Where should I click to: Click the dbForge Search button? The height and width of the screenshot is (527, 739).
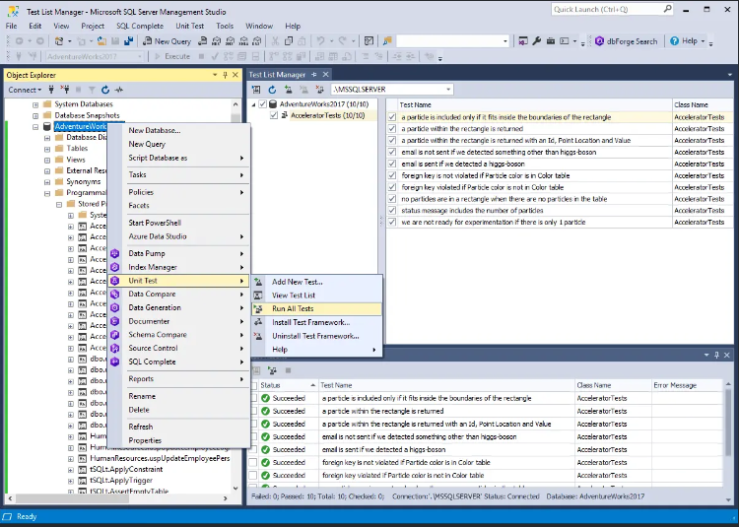[x=627, y=41]
